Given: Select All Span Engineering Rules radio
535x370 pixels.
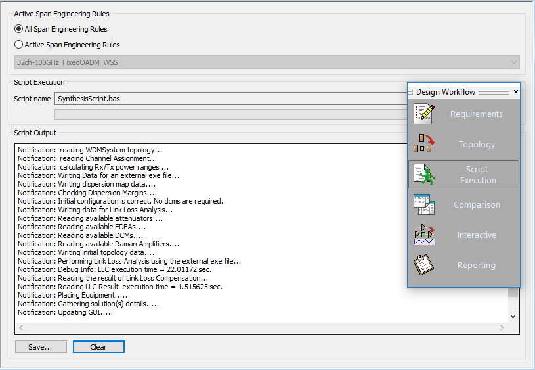Looking at the screenshot, I should click(19, 29).
